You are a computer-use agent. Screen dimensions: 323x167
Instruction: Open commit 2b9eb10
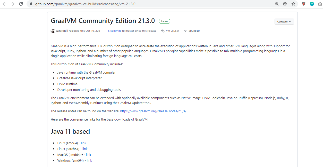194,31
